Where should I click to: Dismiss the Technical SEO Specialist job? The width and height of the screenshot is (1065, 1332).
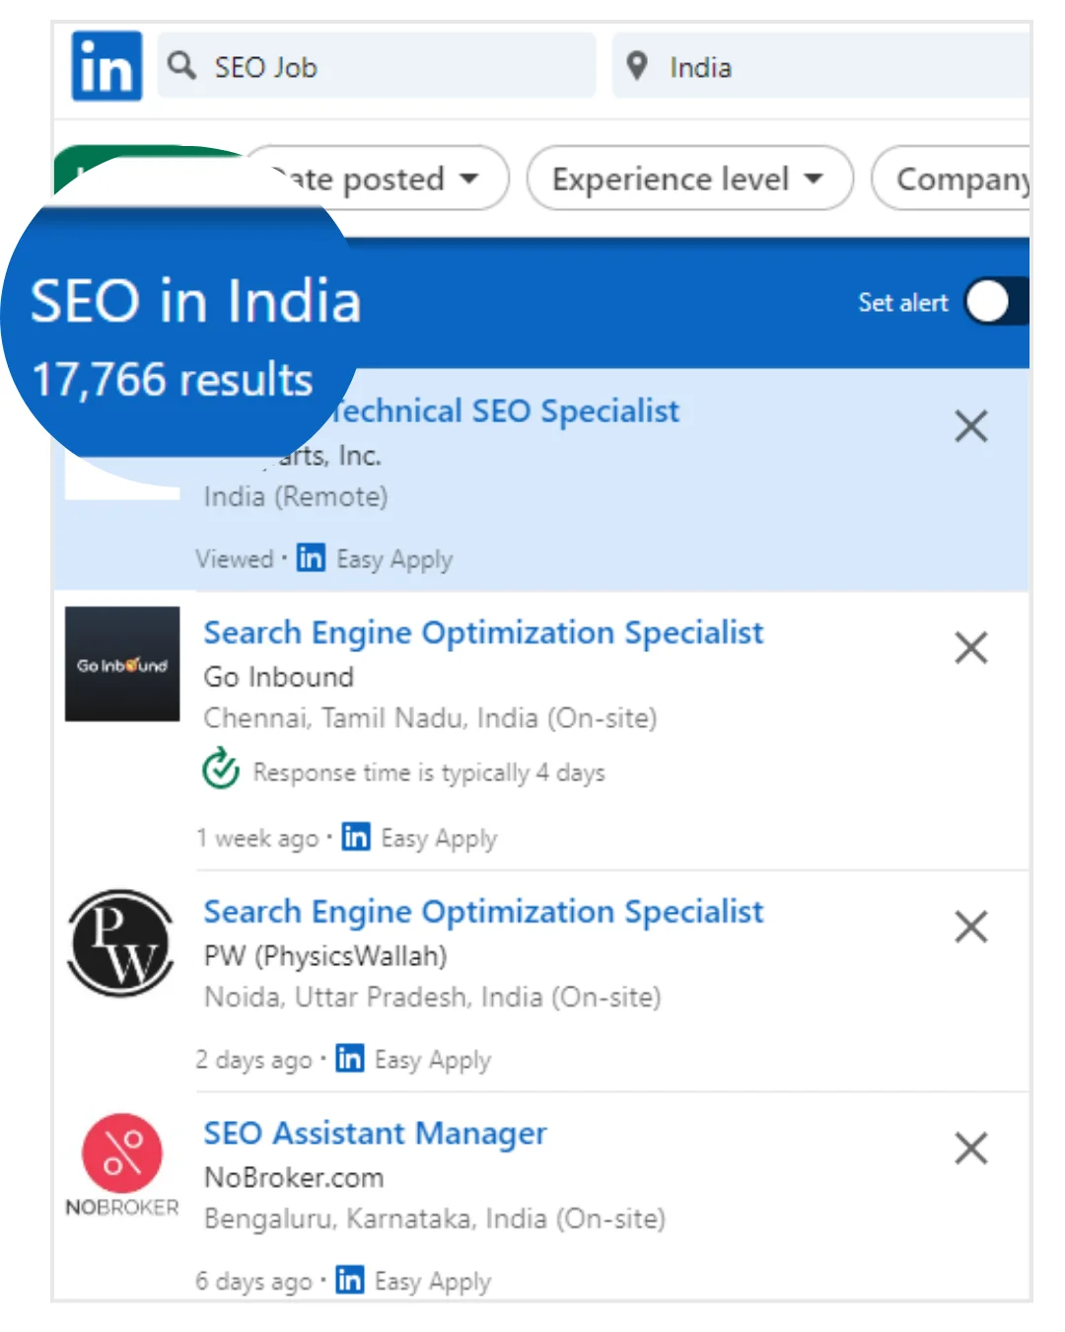pyautogui.click(x=971, y=426)
